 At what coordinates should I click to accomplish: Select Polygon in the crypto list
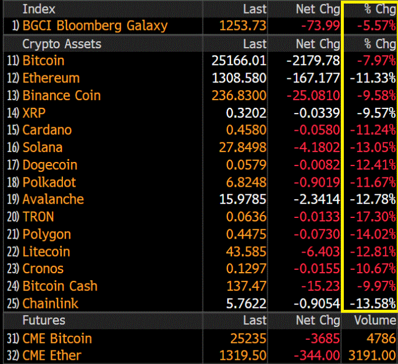47,234
